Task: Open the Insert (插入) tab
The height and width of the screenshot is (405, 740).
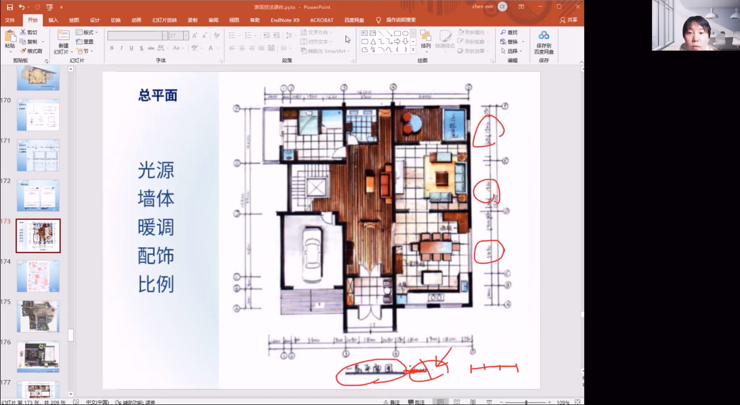Action: pyautogui.click(x=53, y=20)
